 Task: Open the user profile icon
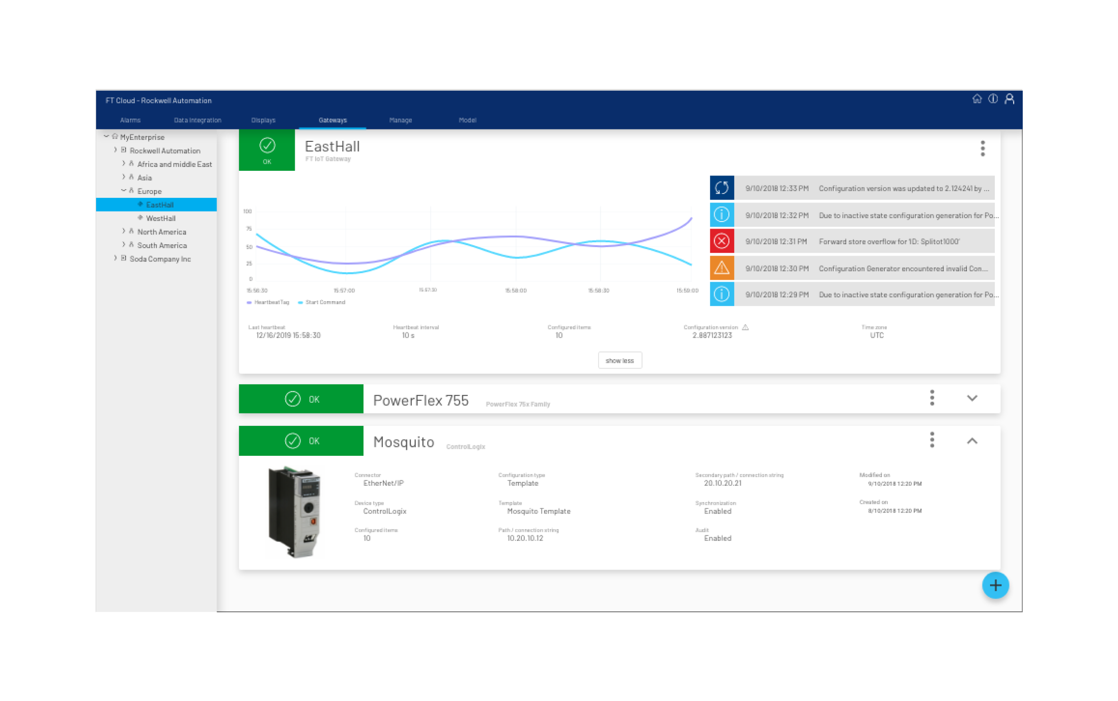click(1009, 99)
